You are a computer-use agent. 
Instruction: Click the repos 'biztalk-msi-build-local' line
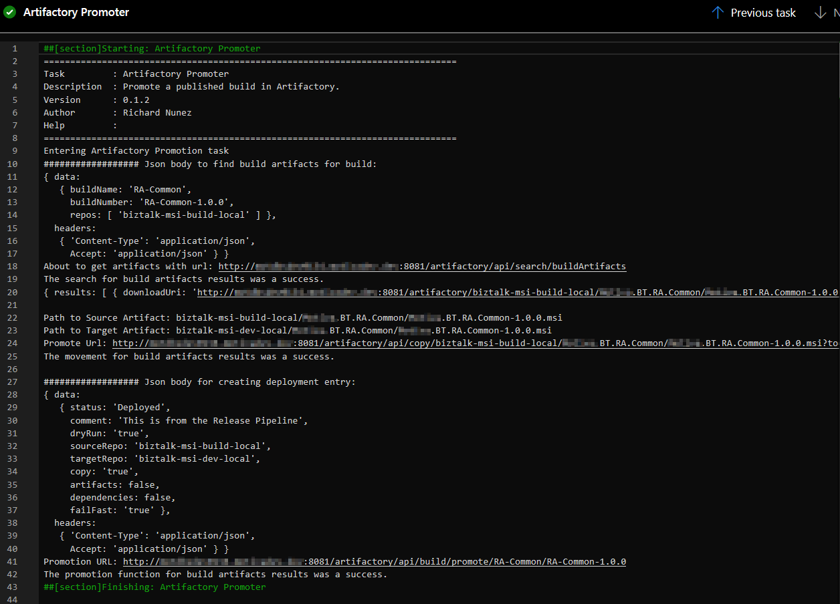click(173, 215)
